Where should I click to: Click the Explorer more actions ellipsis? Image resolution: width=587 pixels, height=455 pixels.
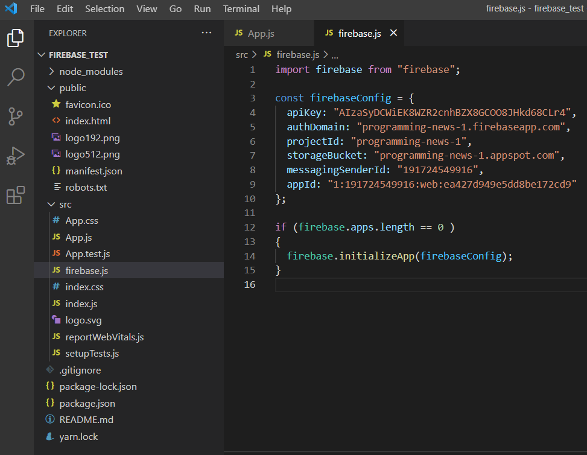pyautogui.click(x=206, y=33)
